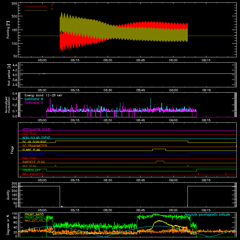Click the SAA_FLAG label
Viewport: 240px width, 240px height.
pos(29,158)
